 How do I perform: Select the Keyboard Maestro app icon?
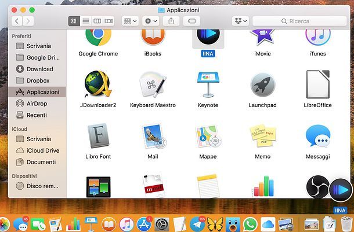pos(153,84)
